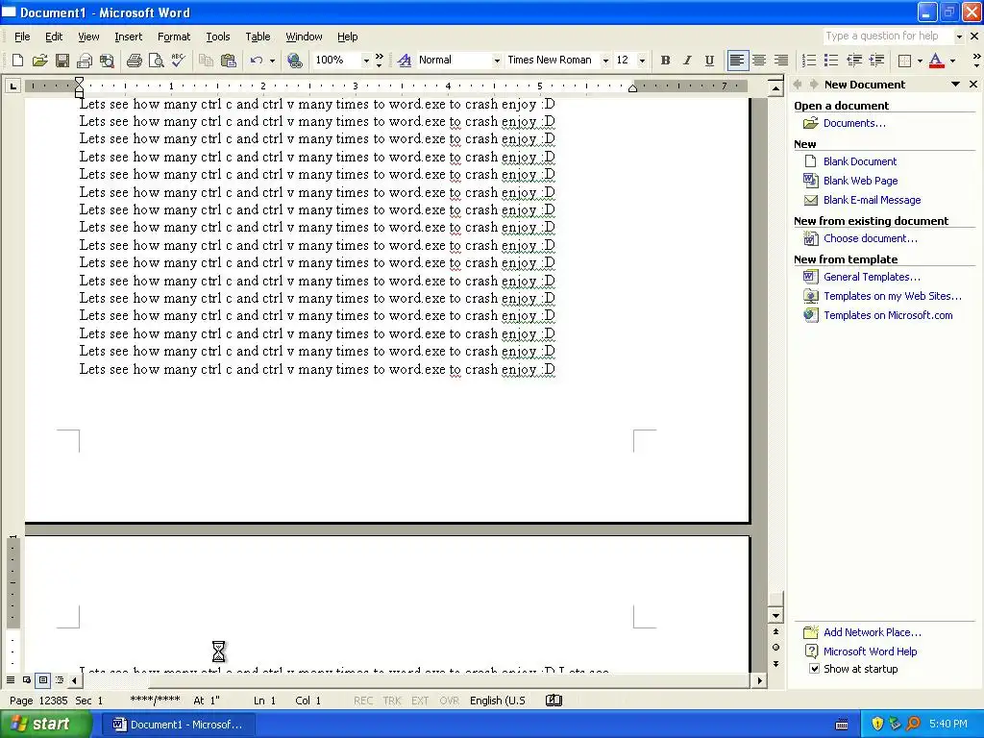
Task: Align text right
Action: pyautogui.click(x=781, y=61)
